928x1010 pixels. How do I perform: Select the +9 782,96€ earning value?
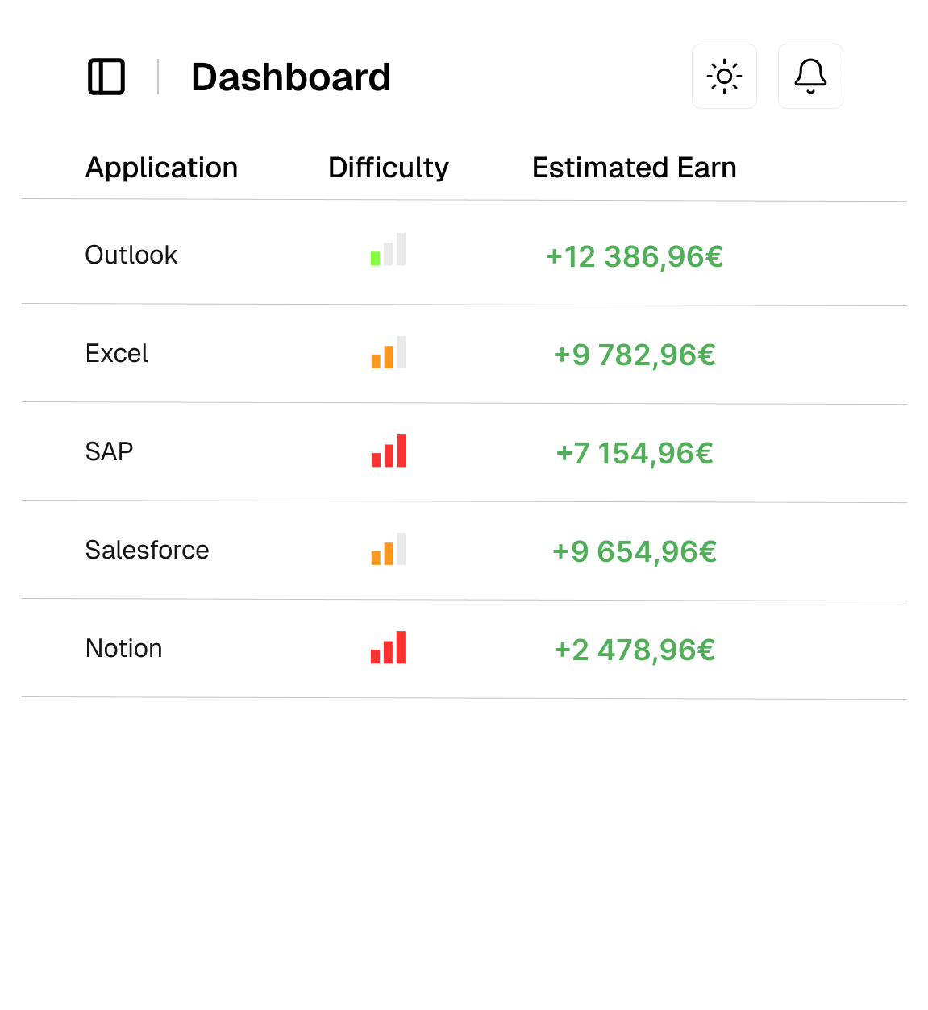(x=635, y=355)
